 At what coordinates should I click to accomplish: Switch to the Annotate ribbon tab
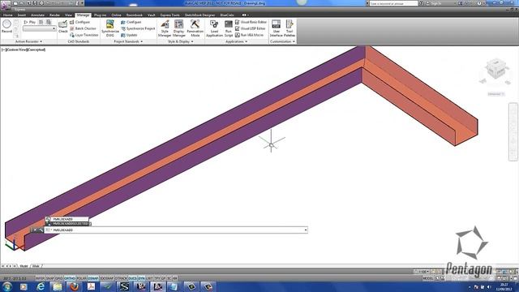click(x=37, y=15)
